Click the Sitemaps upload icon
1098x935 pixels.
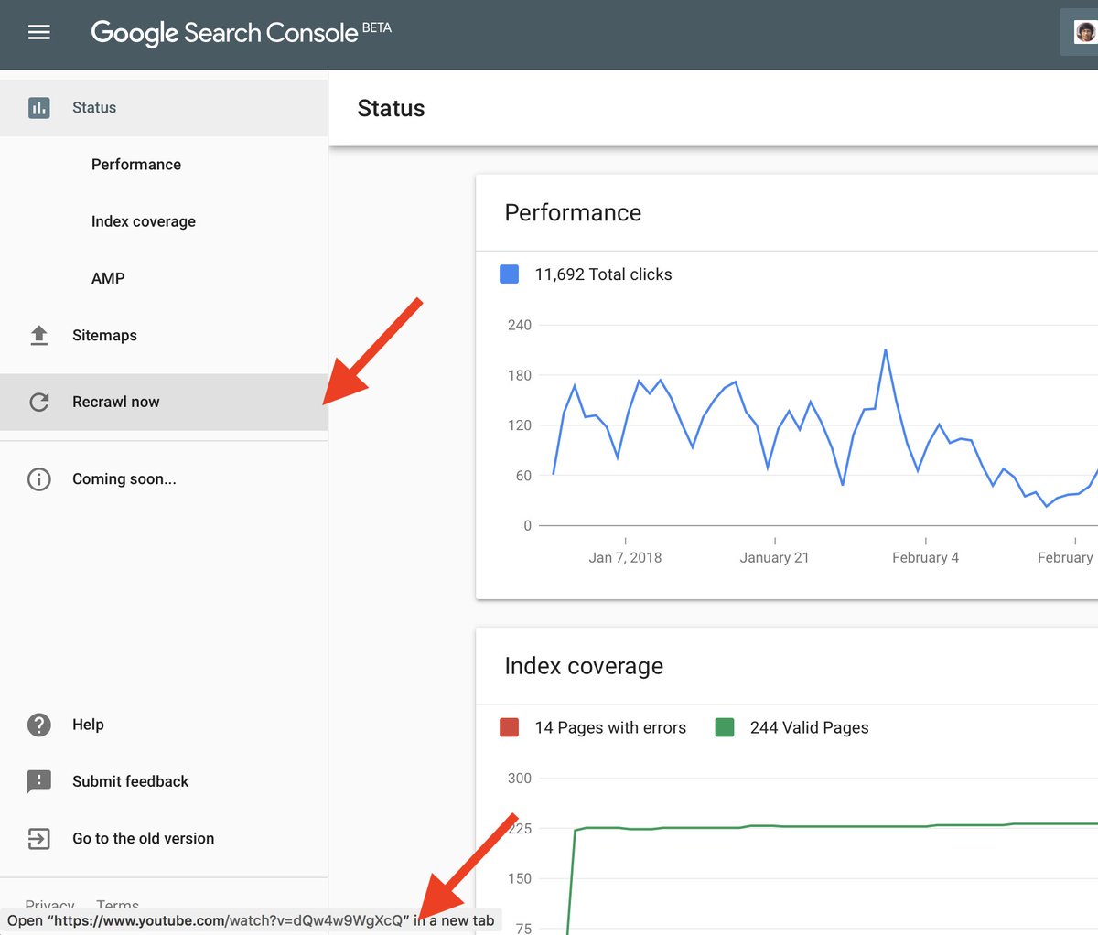[38, 335]
